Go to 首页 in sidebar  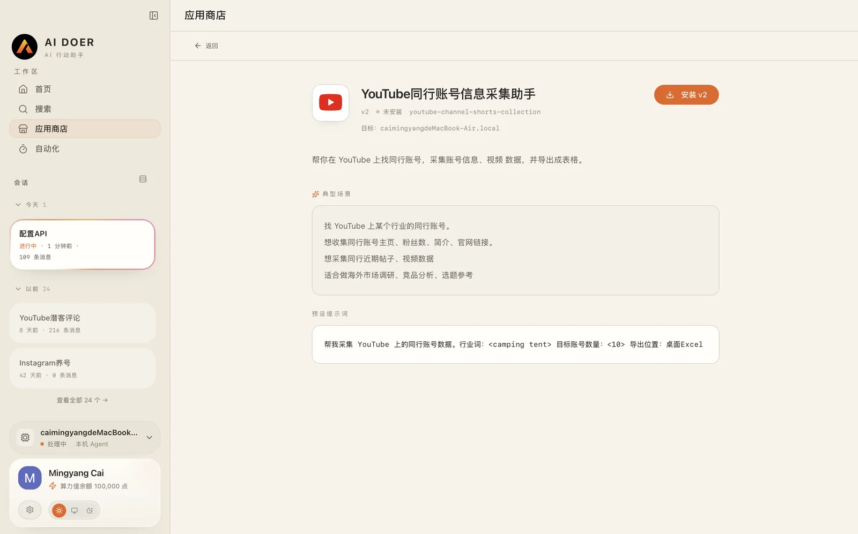85,89
